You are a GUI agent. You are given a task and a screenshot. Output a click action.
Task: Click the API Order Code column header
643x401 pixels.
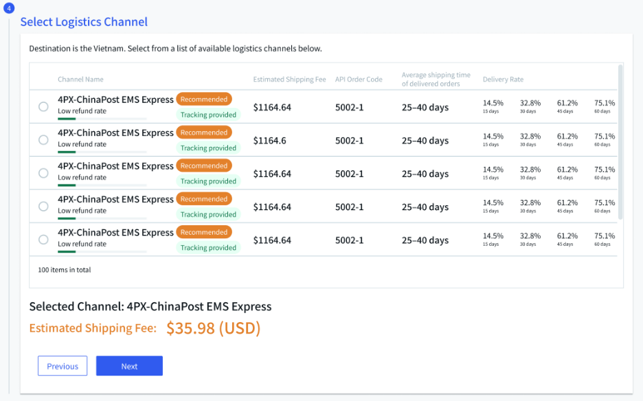click(x=359, y=80)
